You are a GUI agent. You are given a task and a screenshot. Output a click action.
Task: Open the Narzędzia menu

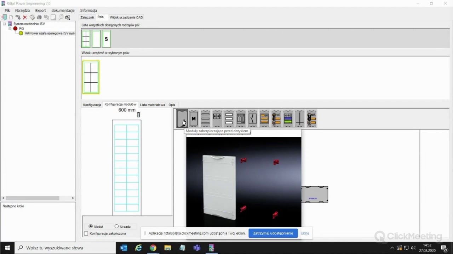pyautogui.click(x=23, y=11)
